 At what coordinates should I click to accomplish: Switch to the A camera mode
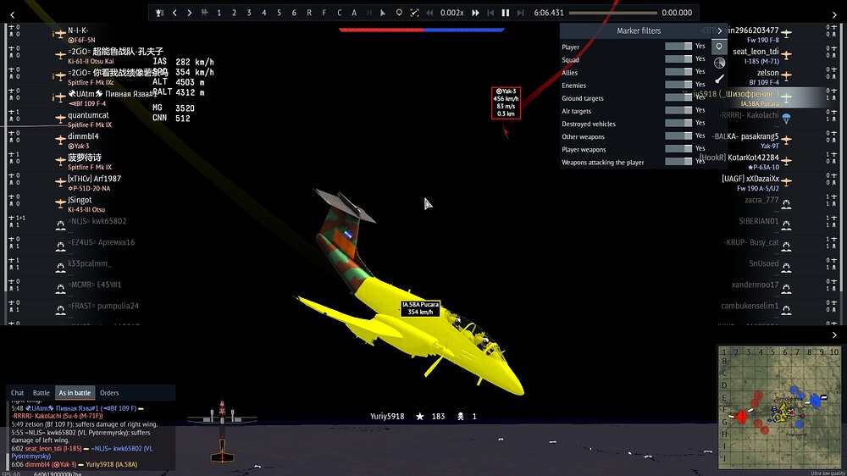click(x=354, y=13)
